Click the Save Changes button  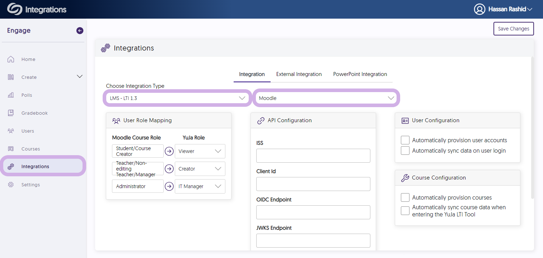pyautogui.click(x=514, y=29)
